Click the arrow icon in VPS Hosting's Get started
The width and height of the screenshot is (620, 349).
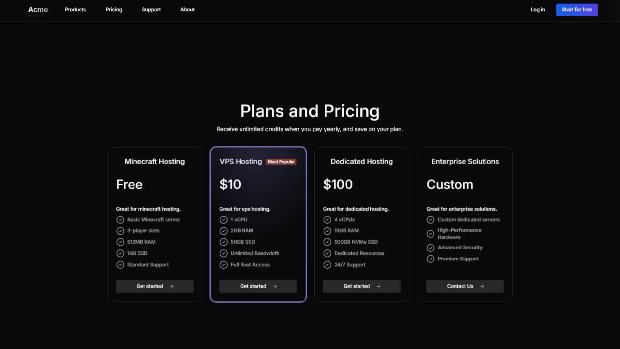click(275, 286)
